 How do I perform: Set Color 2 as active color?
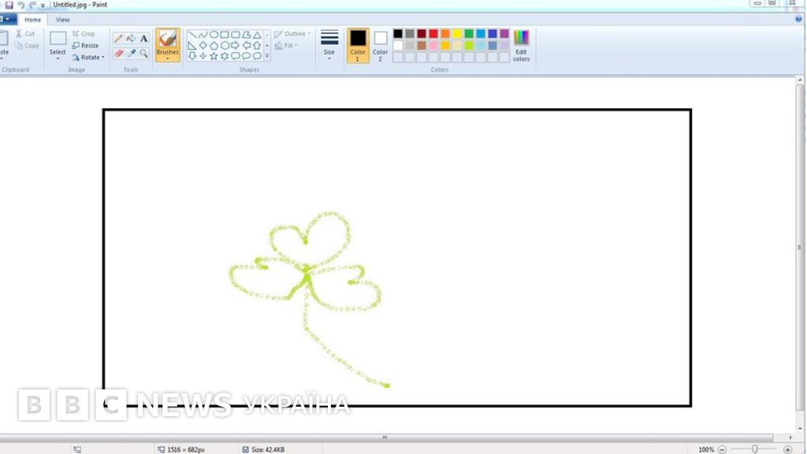tap(381, 45)
